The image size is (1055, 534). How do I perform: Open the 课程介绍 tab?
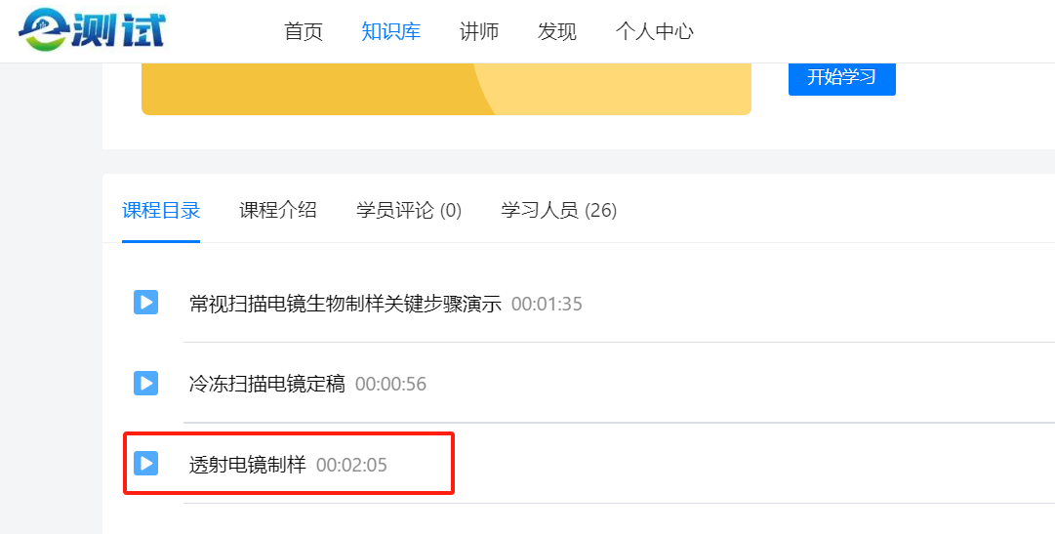click(278, 210)
